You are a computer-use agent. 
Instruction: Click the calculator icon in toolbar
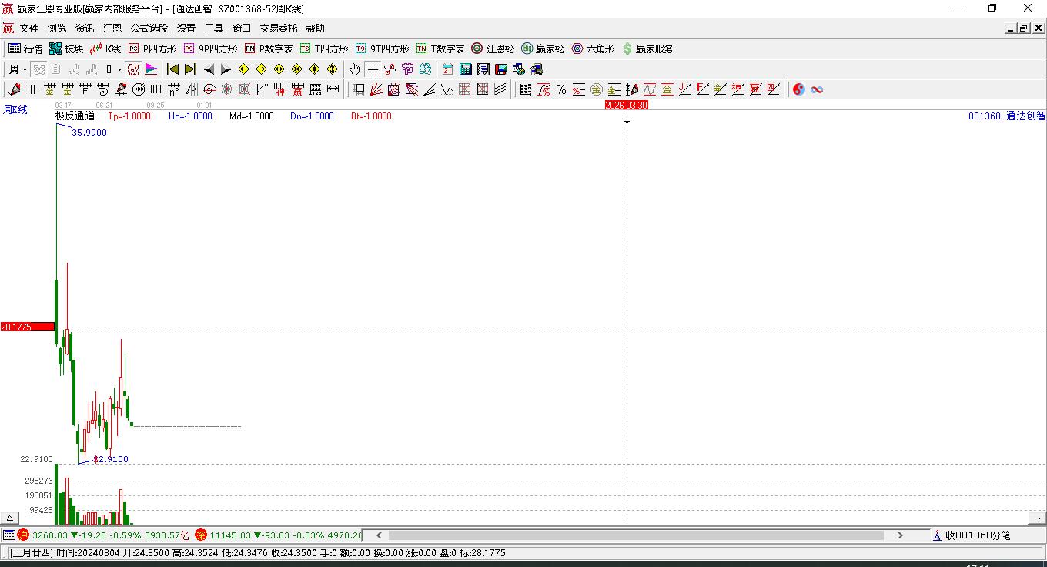click(x=465, y=69)
